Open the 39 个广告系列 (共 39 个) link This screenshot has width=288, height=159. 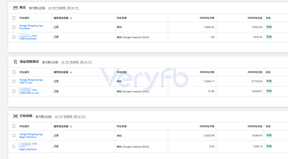[64, 8]
